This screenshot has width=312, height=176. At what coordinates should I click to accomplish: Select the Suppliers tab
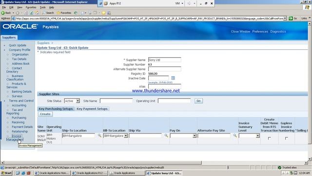click(9, 38)
